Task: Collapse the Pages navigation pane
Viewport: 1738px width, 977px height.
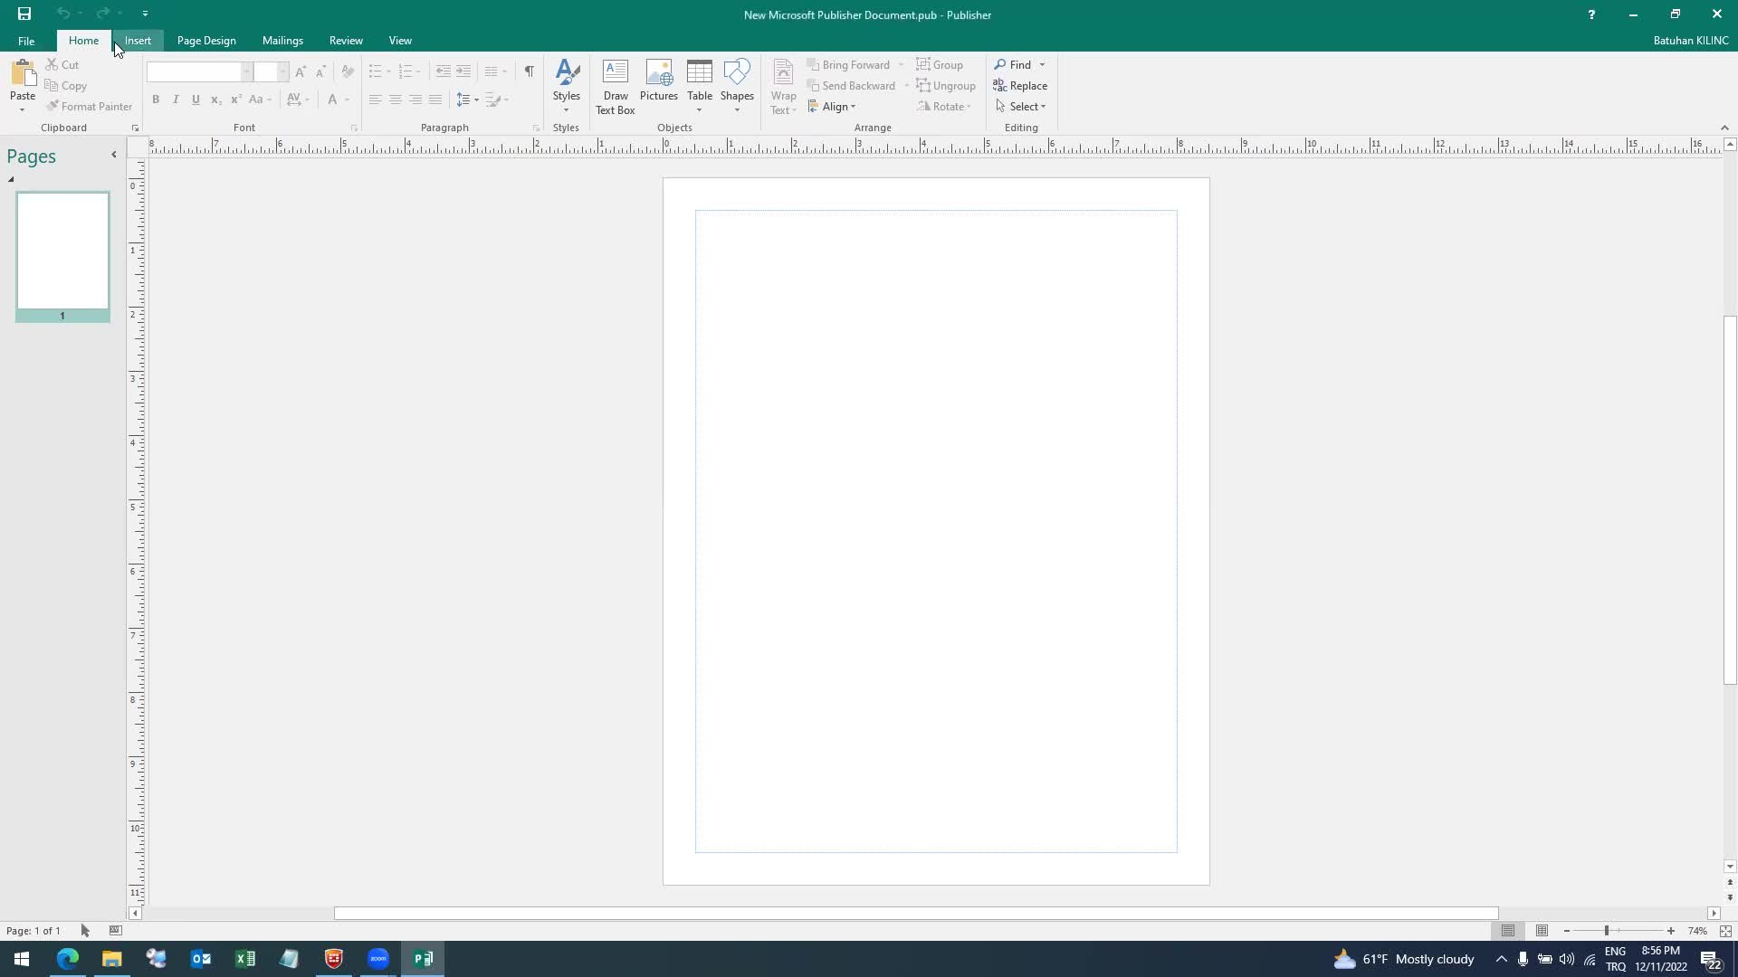Action: [x=113, y=155]
